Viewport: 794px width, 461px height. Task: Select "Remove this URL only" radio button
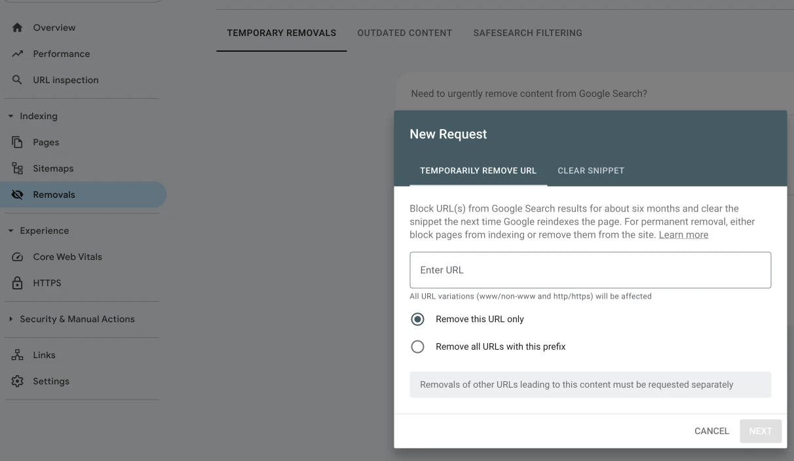417,320
